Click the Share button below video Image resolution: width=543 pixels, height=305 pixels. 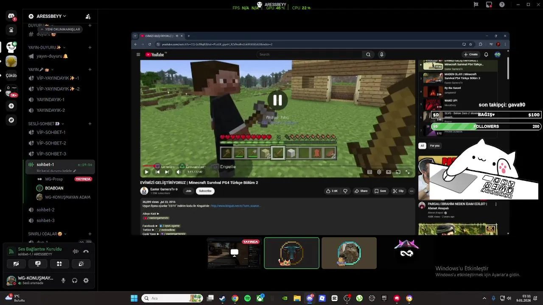point(361,191)
